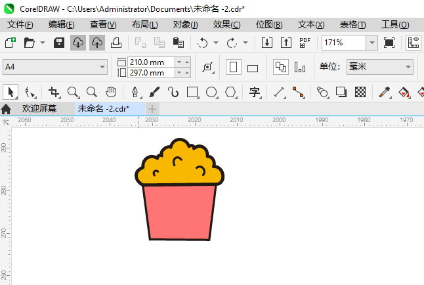Click the Save floppy disk icon
This screenshot has width=424, height=285.
click(x=59, y=43)
